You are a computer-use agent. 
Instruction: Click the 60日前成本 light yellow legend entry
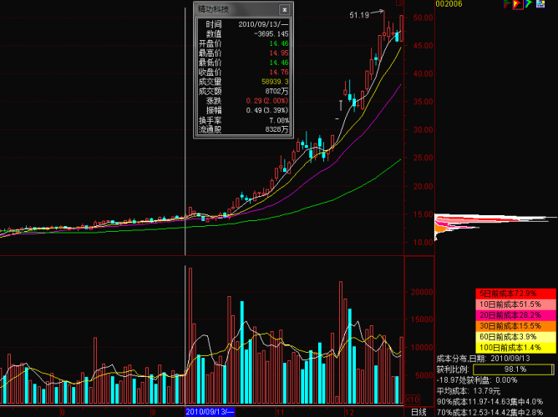pos(515,336)
